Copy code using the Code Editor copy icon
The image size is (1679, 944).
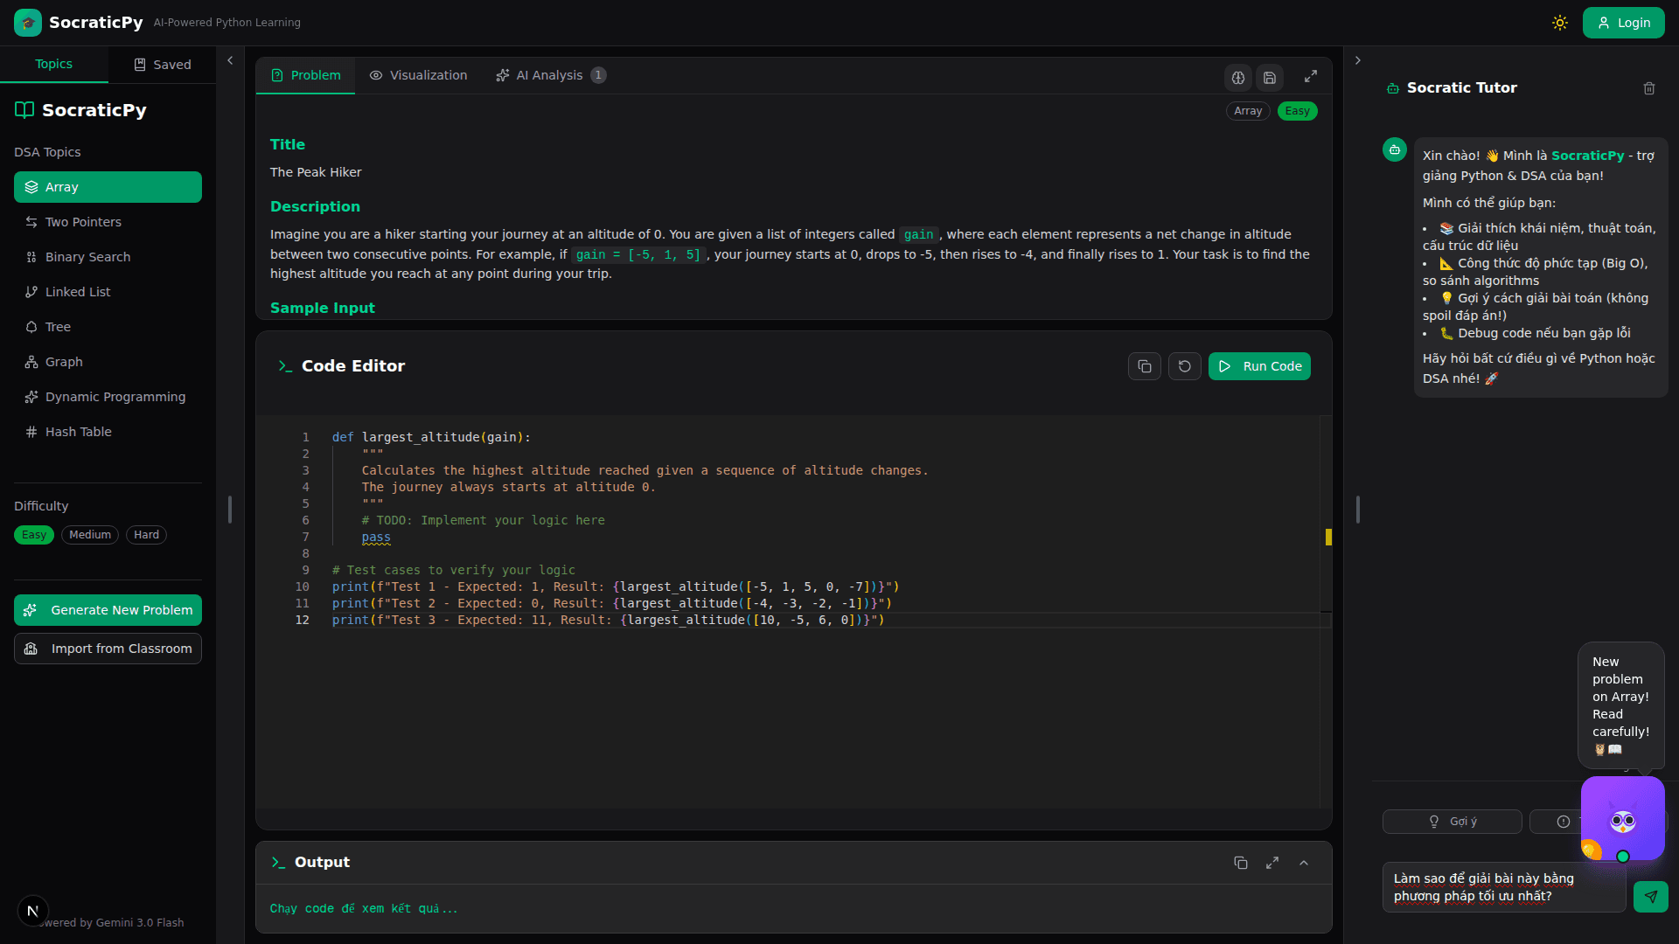(x=1144, y=365)
